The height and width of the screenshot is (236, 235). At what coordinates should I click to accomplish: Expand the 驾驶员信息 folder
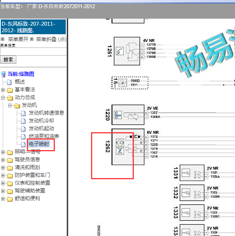[x=3, y=160]
